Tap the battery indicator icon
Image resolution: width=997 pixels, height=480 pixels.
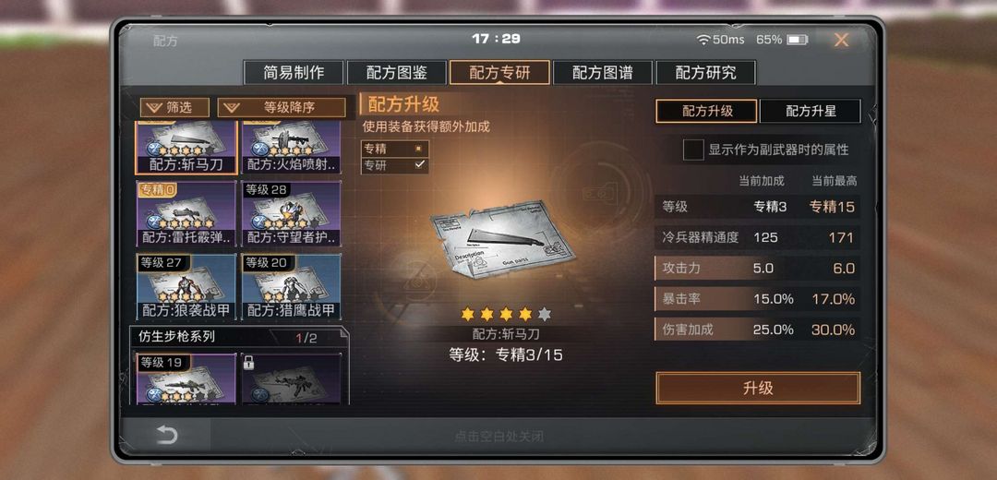(x=797, y=40)
